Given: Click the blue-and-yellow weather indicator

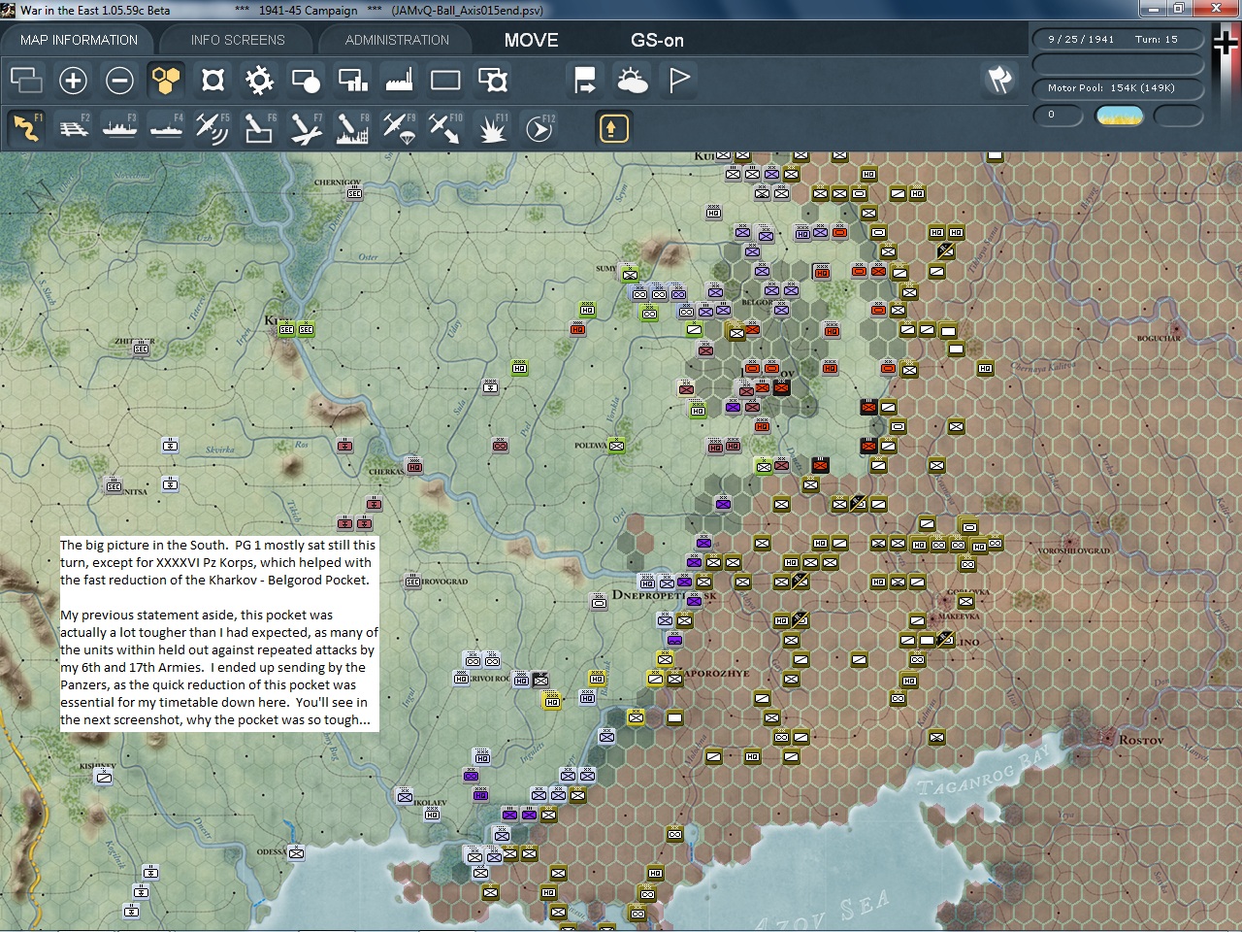Looking at the screenshot, I should click(1119, 116).
